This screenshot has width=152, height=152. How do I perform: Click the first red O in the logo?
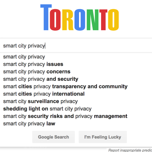[x=55, y=20]
